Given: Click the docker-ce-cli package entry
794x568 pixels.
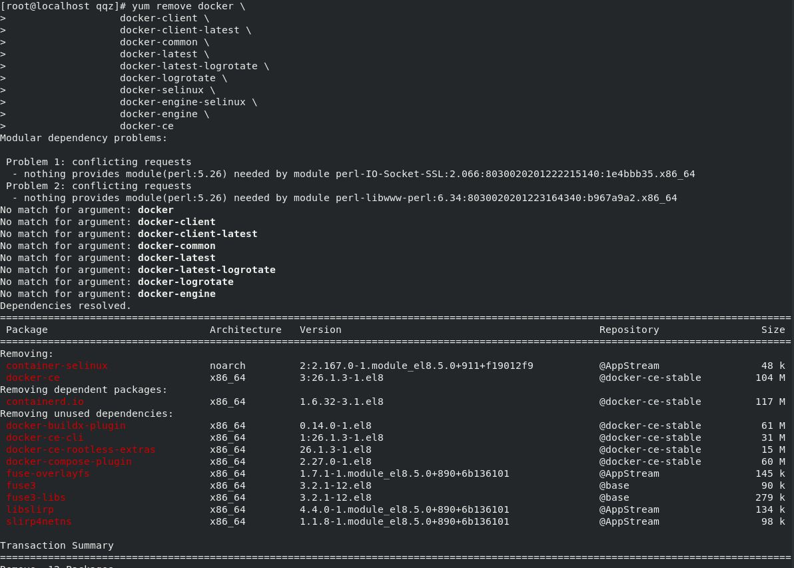Looking at the screenshot, I should (x=45, y=437).
